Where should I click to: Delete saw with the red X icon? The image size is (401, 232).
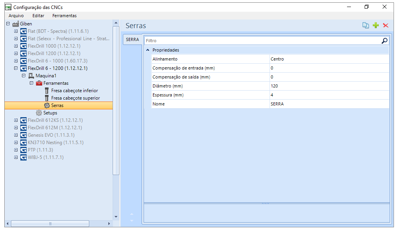pos(386,25)
